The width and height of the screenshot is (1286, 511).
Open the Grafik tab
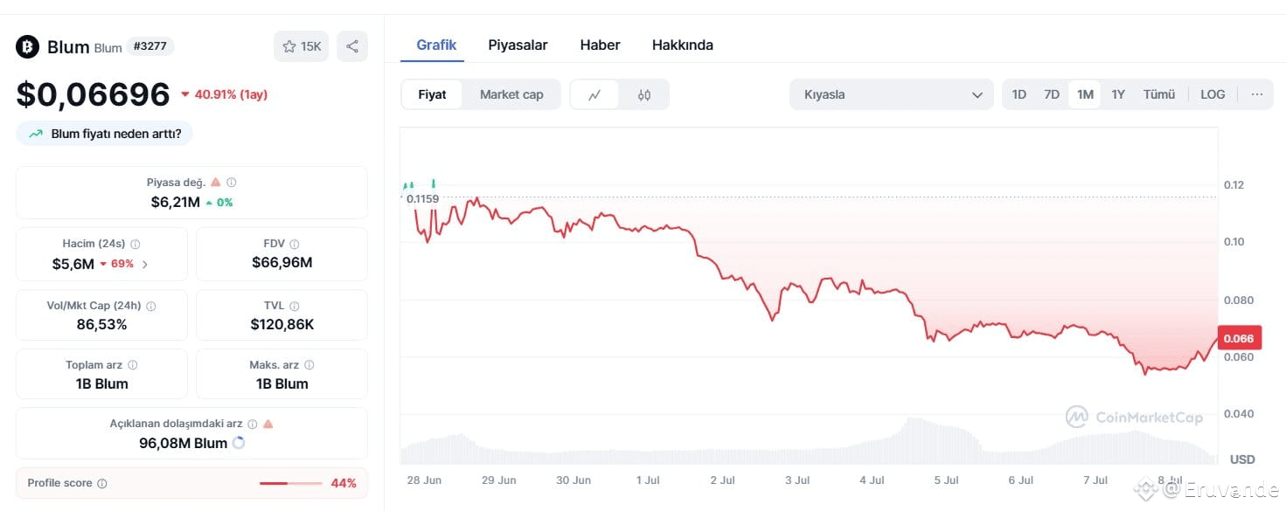click(436, 45)
